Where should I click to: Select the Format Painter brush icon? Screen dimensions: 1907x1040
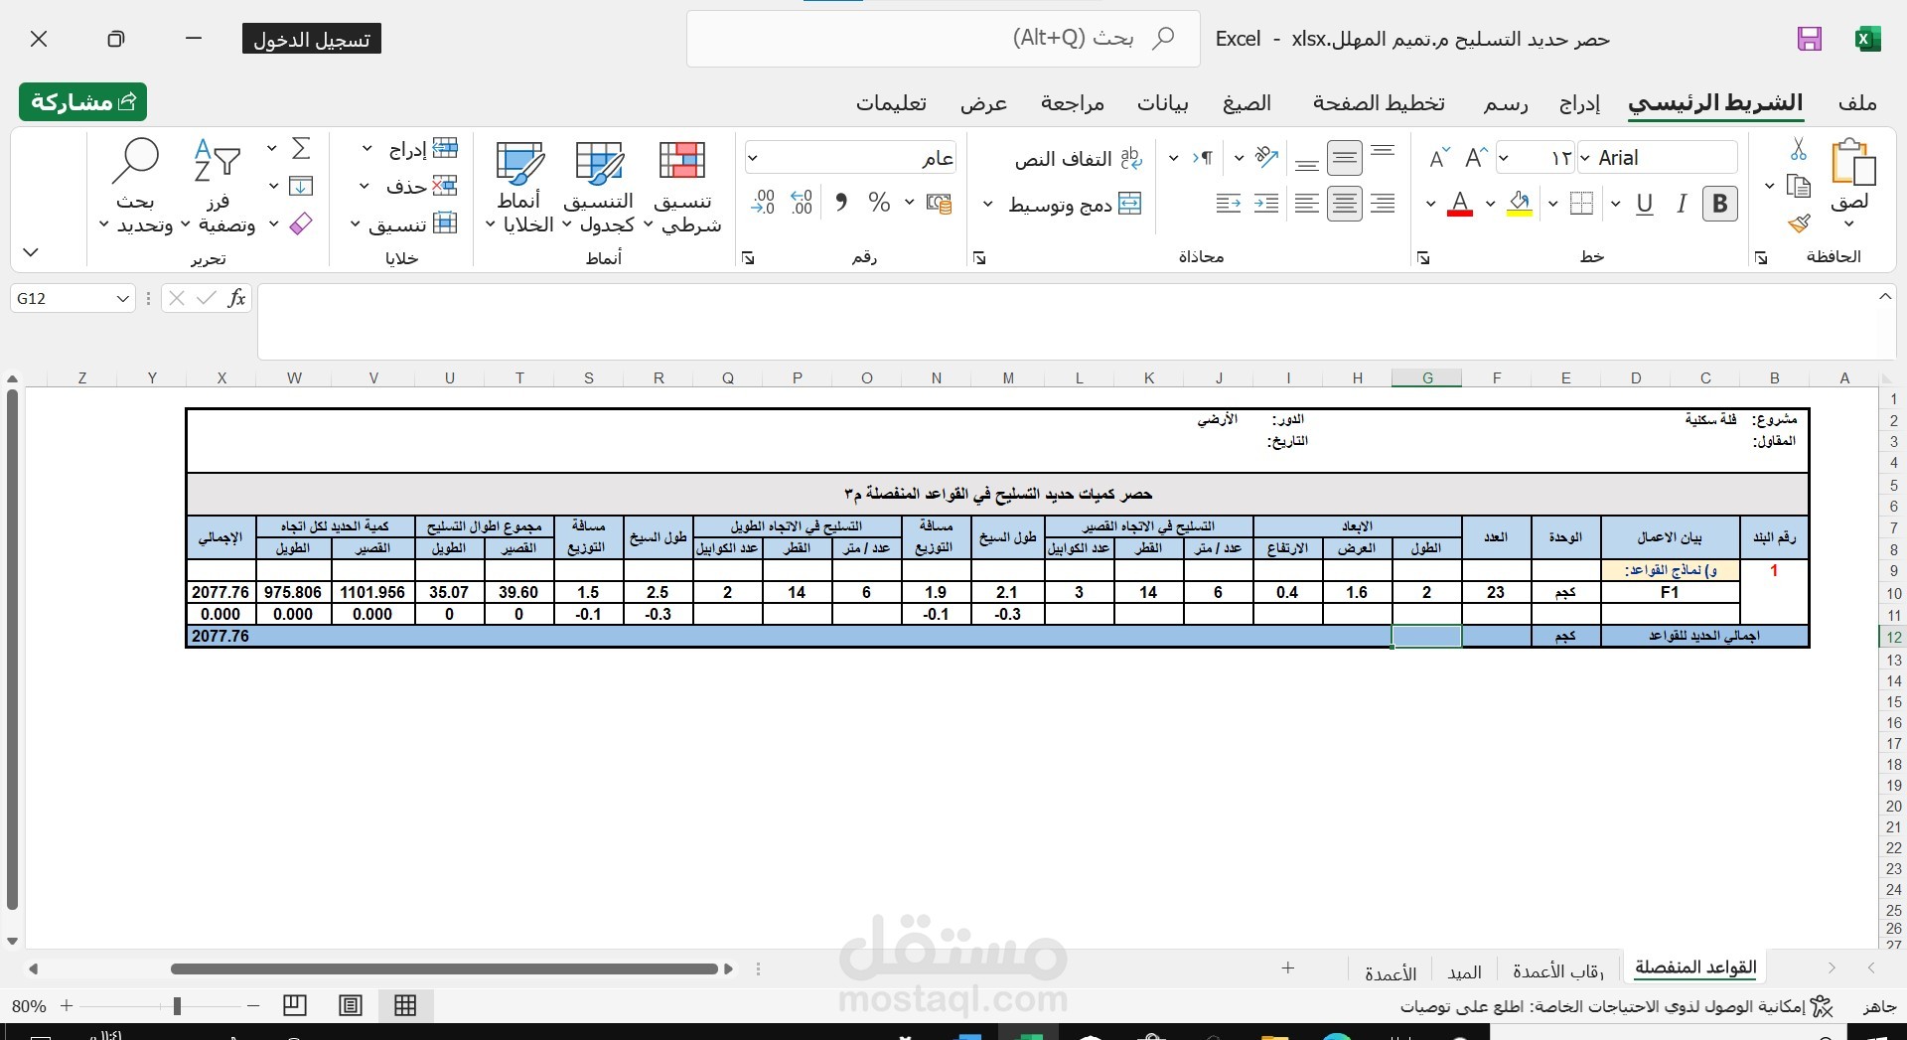[x=1799, y=223]
